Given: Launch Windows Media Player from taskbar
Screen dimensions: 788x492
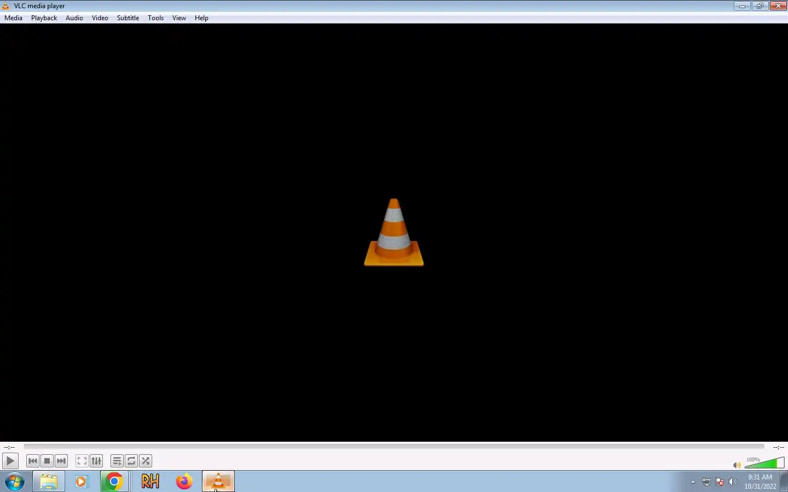Looking at the screenshot, I should pos(82,482).
